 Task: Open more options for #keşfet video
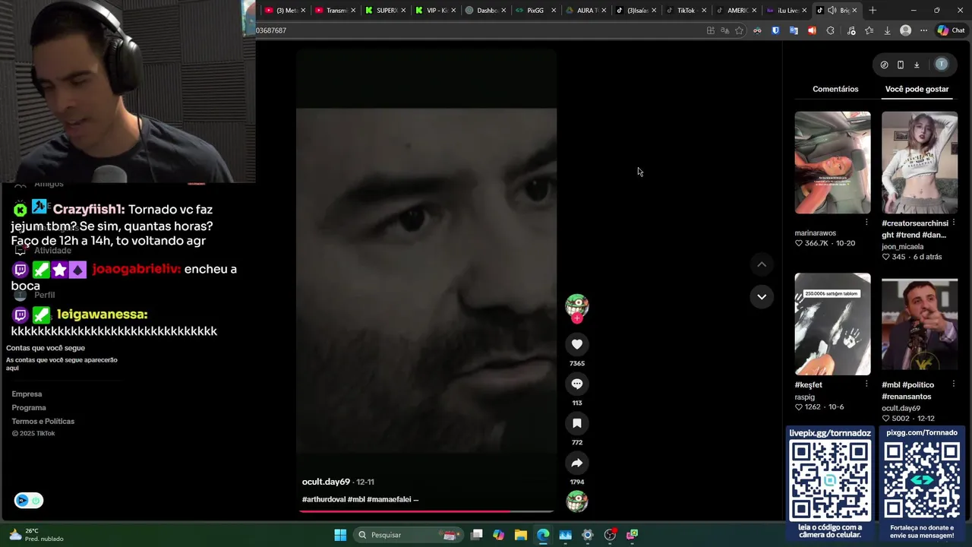click(866, 384)
